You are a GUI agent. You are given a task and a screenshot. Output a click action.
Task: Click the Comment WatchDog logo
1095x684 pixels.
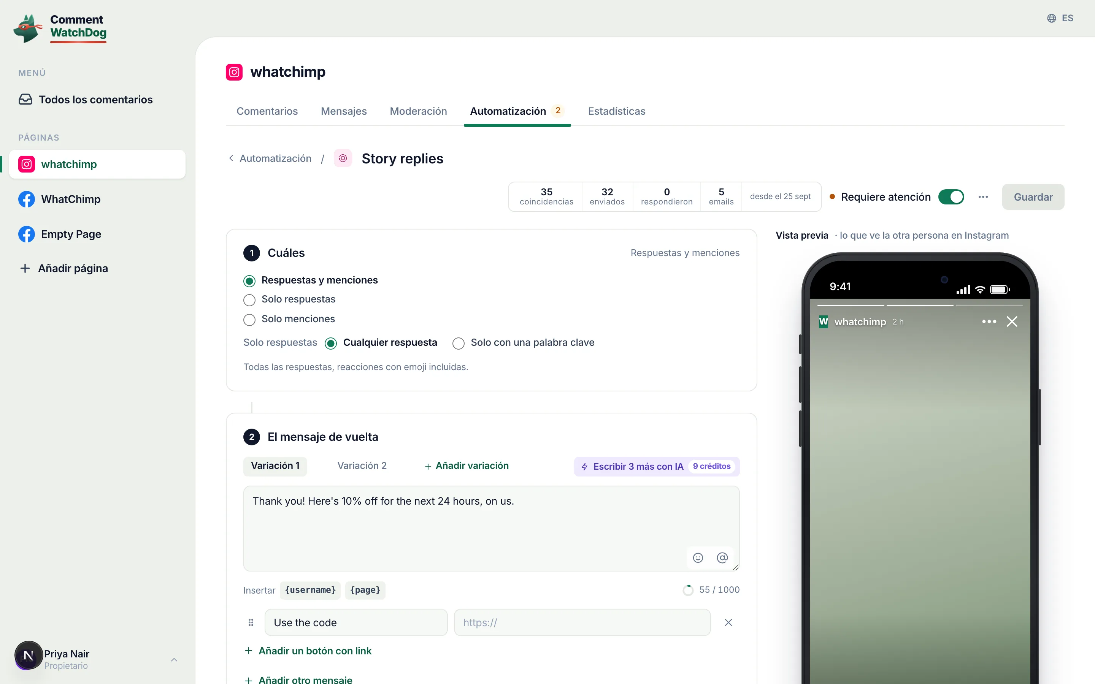[x=60, y=28]
